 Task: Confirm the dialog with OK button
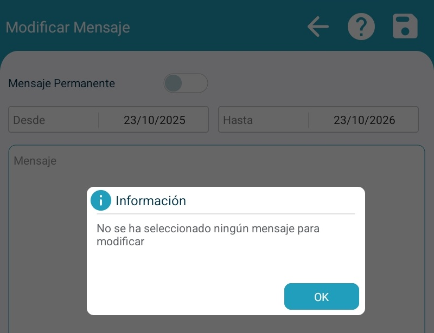tap(322, 297)
